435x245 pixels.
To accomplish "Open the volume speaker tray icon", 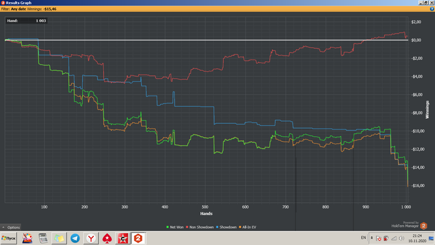I will click(401, 238).
